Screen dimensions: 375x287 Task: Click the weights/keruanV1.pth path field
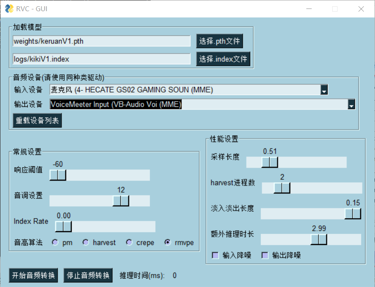click(x=102, y=41)
